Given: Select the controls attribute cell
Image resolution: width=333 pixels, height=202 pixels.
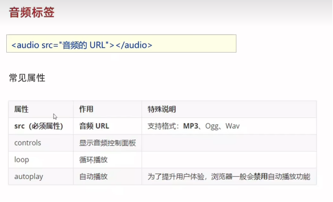Looking at the screenshot, I should click(x=28, y=143).
